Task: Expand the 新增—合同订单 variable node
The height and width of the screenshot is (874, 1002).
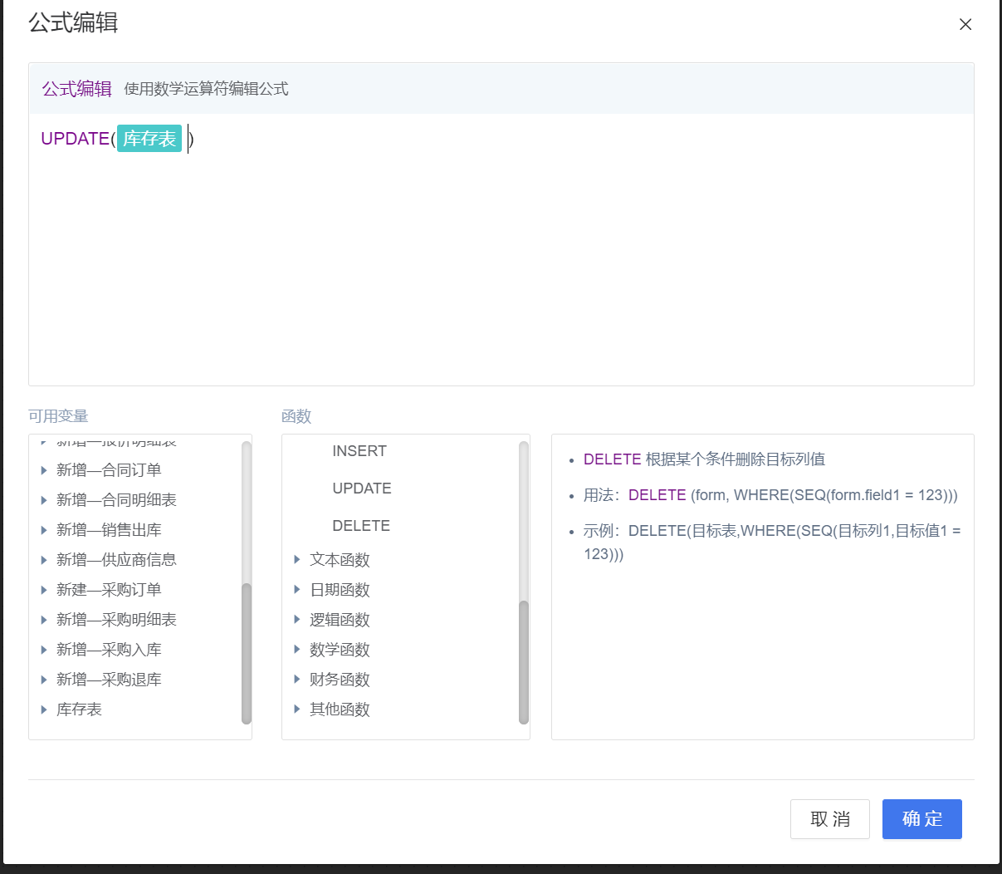Action: 44,470
